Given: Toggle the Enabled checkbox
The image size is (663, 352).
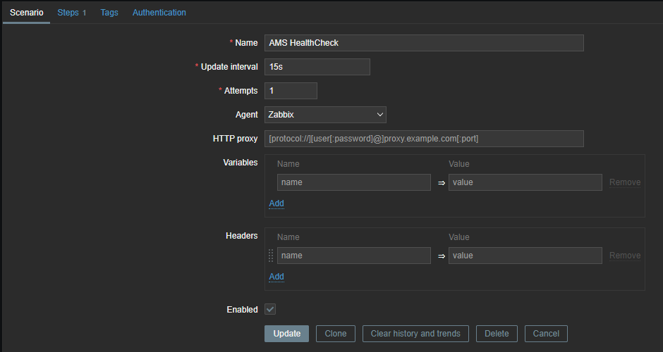Looking at the screenshot, I should 270,309.
